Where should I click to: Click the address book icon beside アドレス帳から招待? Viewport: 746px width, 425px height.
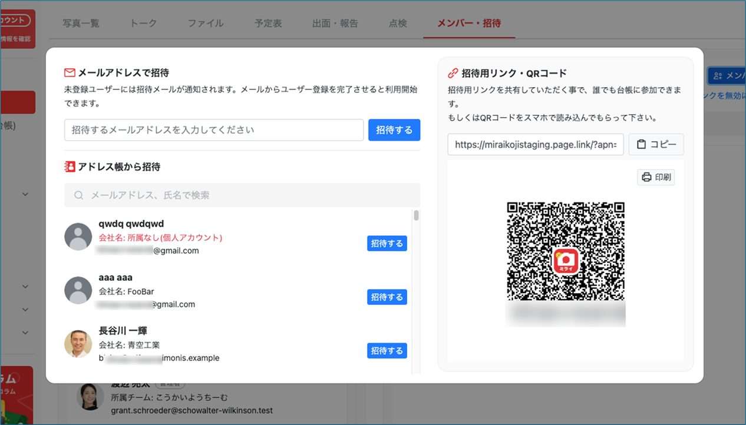pos(70,167)
